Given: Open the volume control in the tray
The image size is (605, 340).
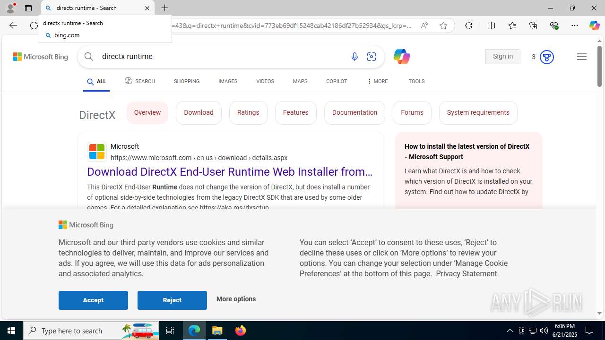Looking at the screenshot, I should 544,331.
